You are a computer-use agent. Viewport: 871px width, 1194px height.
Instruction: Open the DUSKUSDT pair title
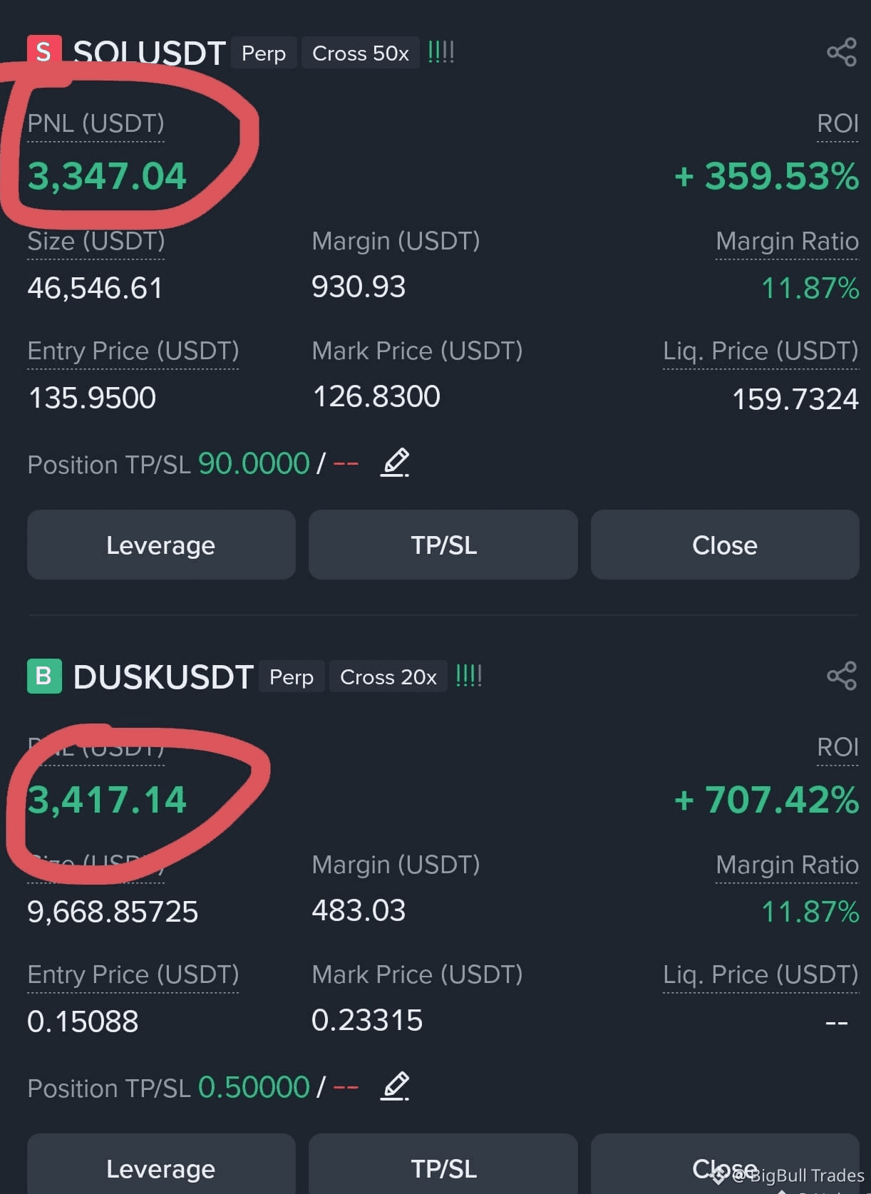[x=163, y=676]
